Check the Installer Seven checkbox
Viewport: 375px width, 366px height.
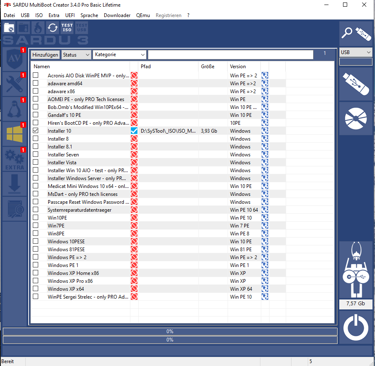pyautogui.click(x=36, y=154)
